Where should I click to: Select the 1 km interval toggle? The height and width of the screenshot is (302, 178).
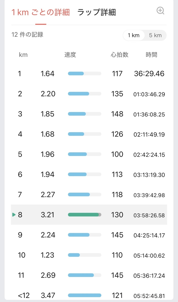[134, 35]
